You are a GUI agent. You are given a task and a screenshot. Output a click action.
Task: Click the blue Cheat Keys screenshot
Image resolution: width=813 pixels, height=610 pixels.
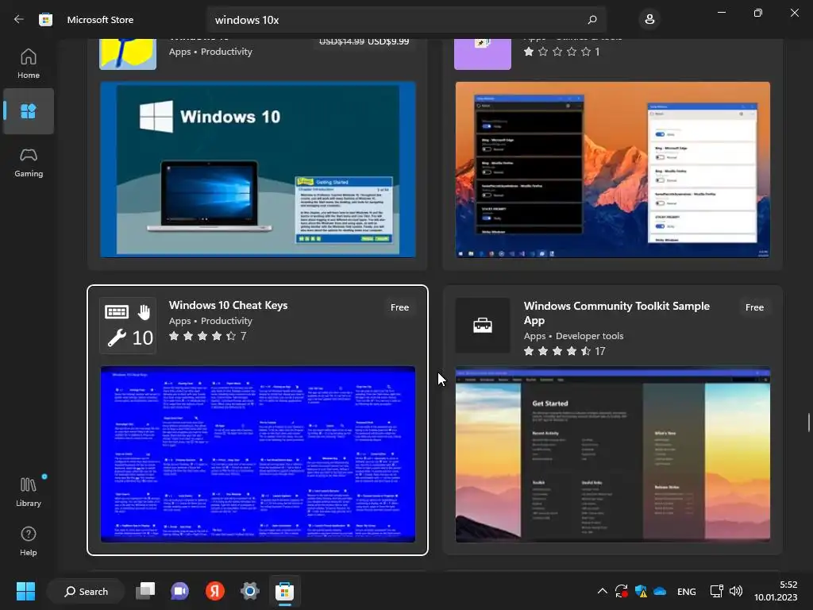(258, 454)
